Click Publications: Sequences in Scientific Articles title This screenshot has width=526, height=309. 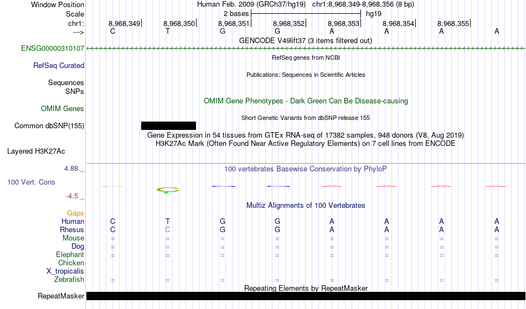306,75
